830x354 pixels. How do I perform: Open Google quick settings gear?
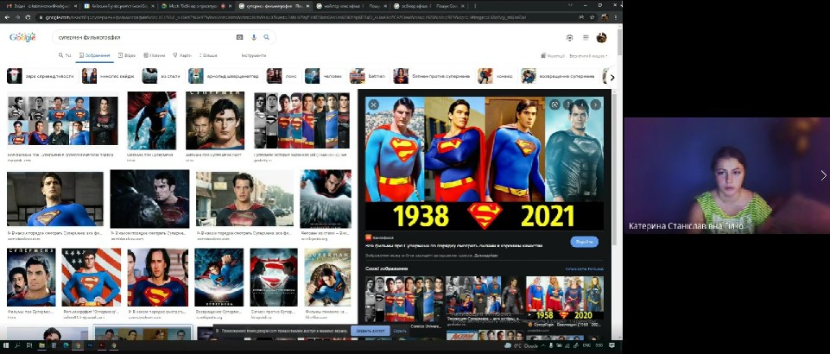pyautogui.click(x=569, y=38)
